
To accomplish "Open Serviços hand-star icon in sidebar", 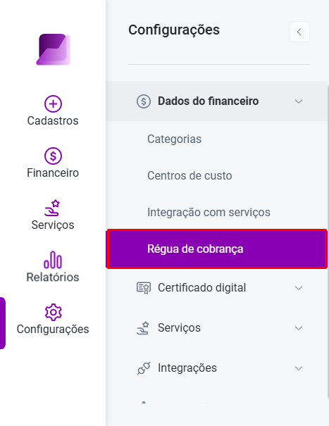I will [x=52, y=208].
